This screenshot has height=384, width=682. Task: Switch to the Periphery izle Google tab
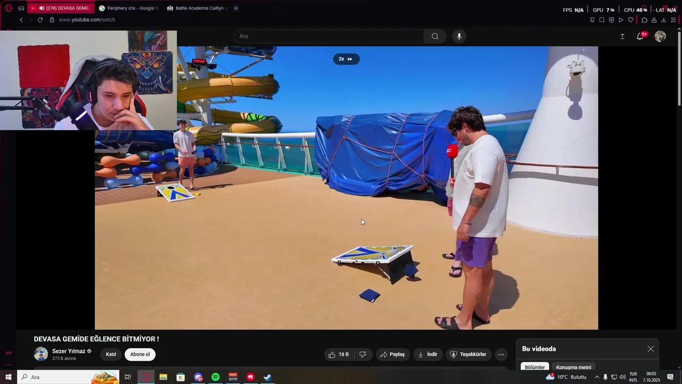(129, 8)
